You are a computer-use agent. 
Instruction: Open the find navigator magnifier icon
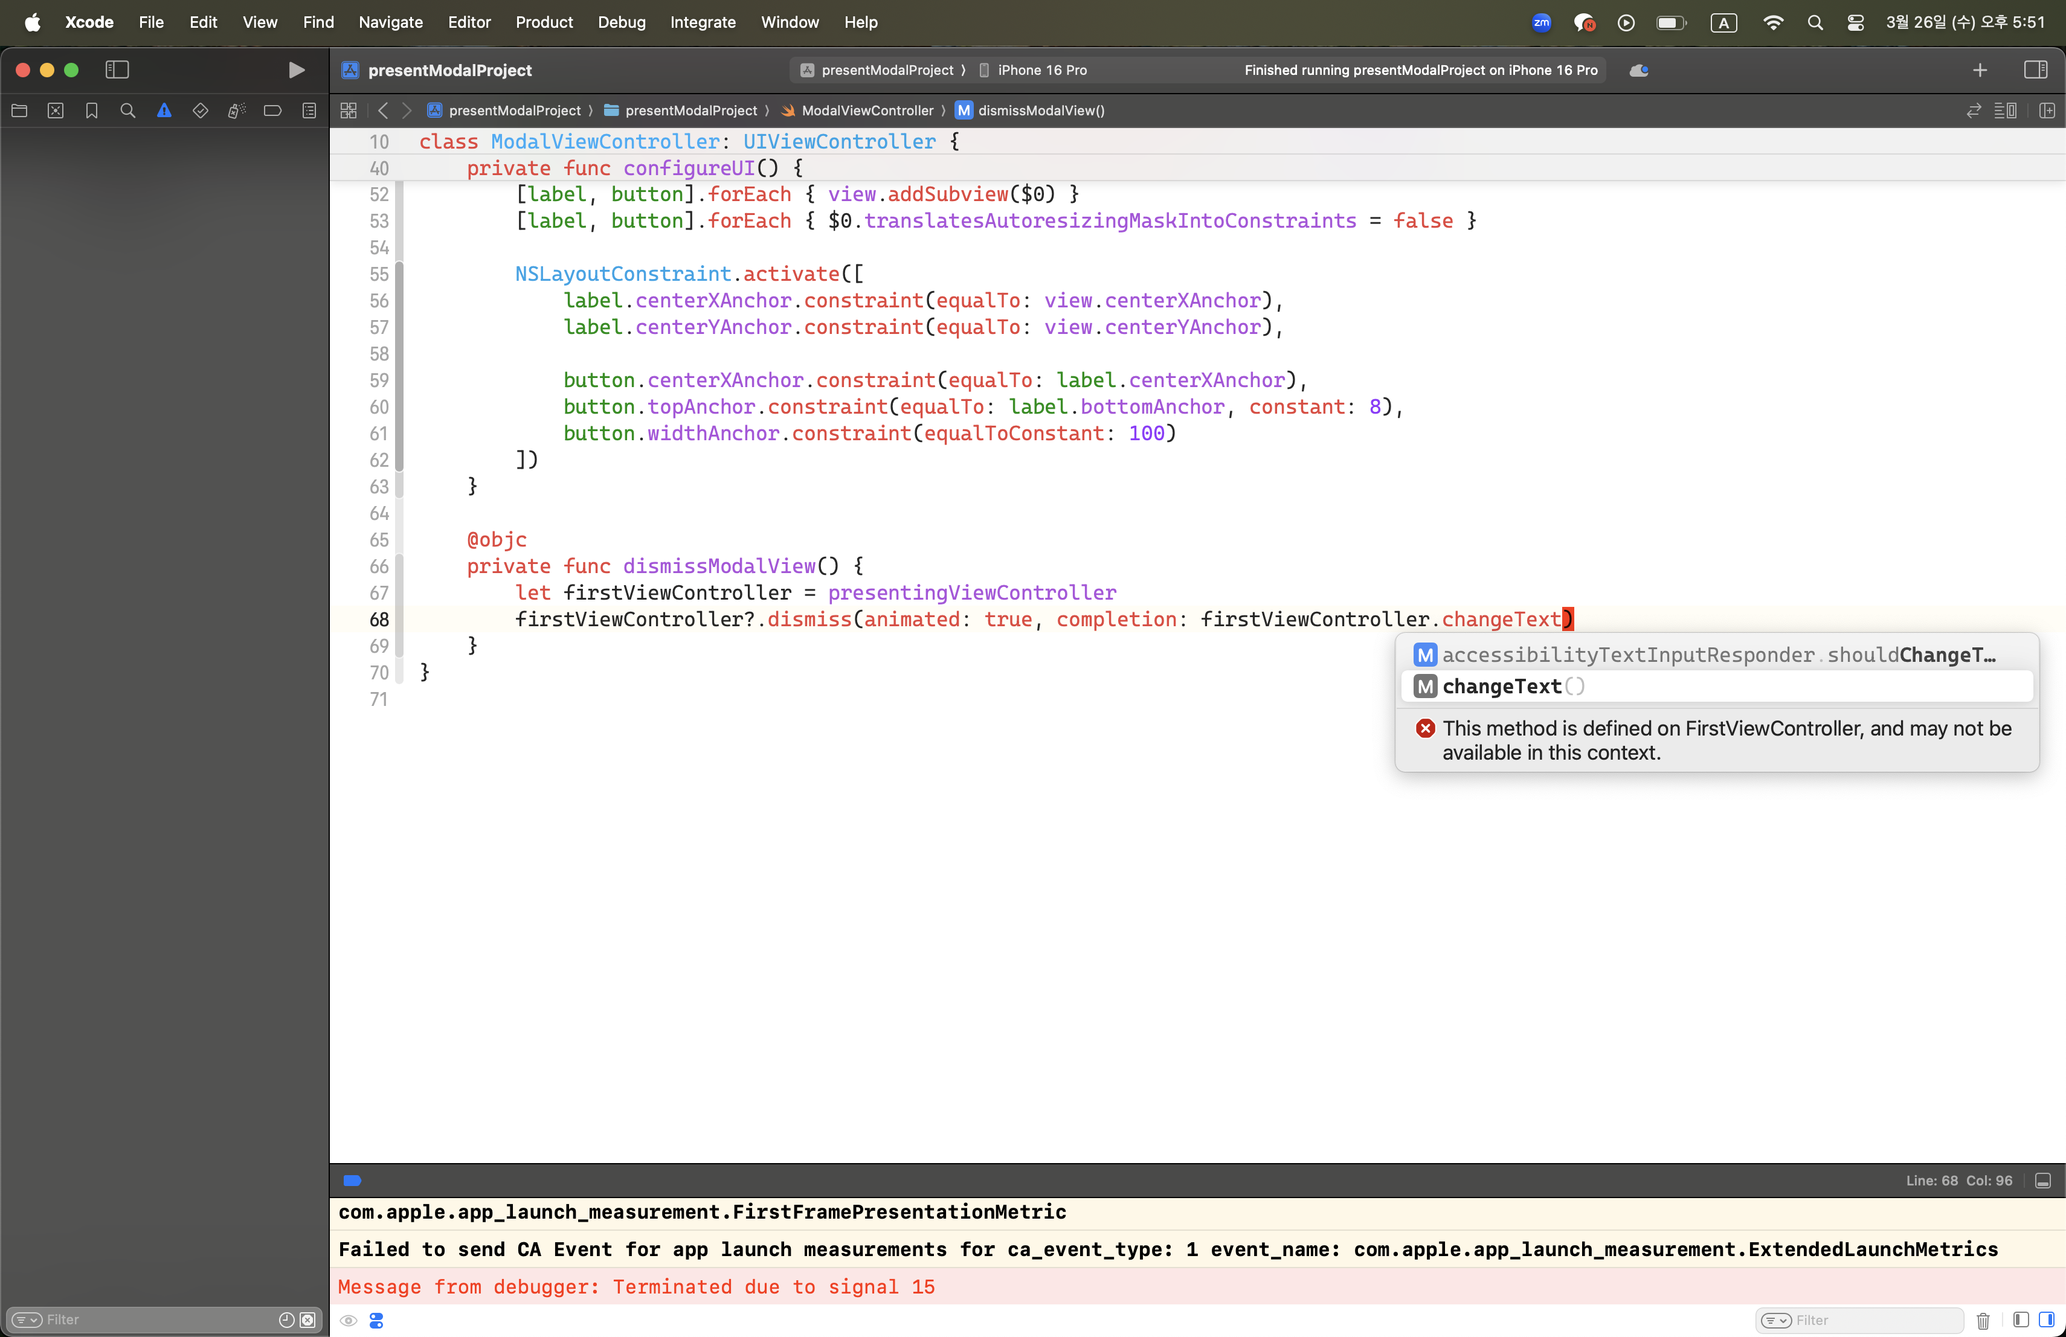pyautogui.click(x=127, y=110)
